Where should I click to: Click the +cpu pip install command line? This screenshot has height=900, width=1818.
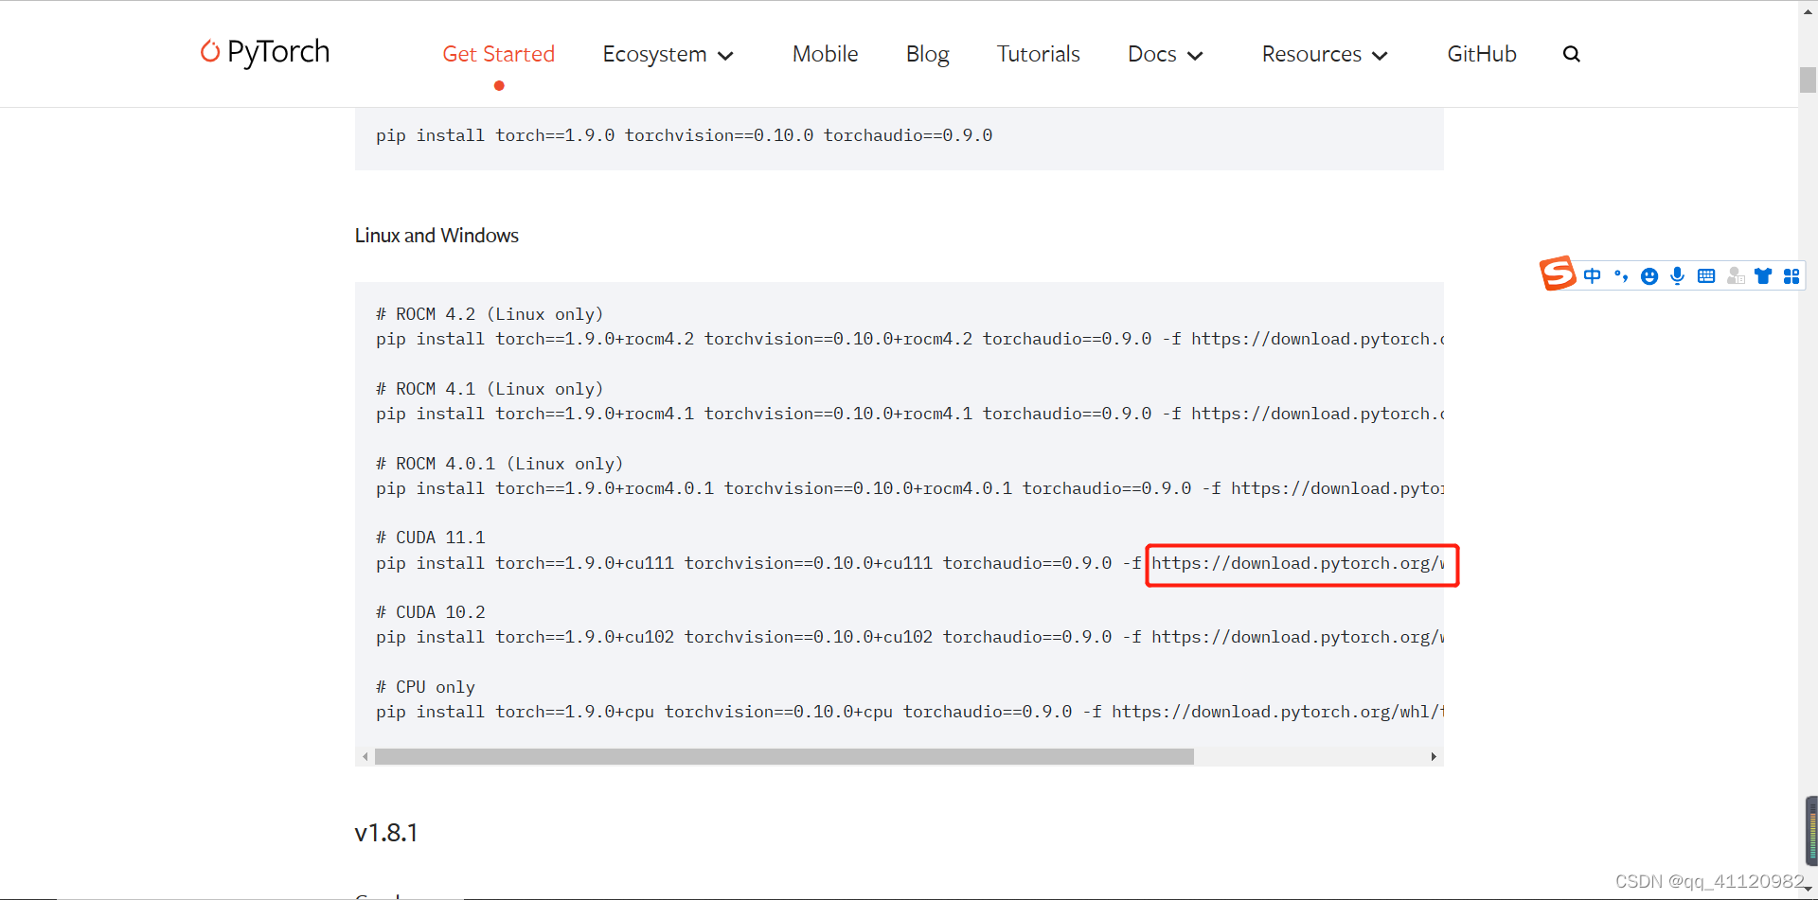click(x=910, y=712)
